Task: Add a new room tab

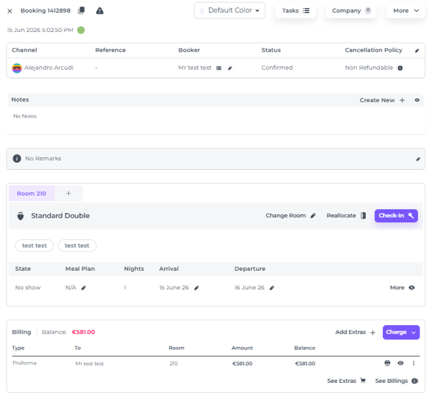Action: coord(68,194)
